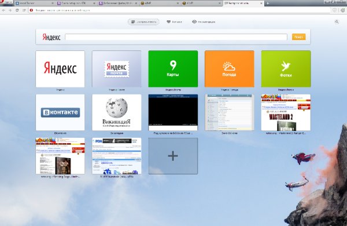The image size is (347, 226).
Task: Click the Speed Dial grid icon by the address bar
Action: click(24, 10)
